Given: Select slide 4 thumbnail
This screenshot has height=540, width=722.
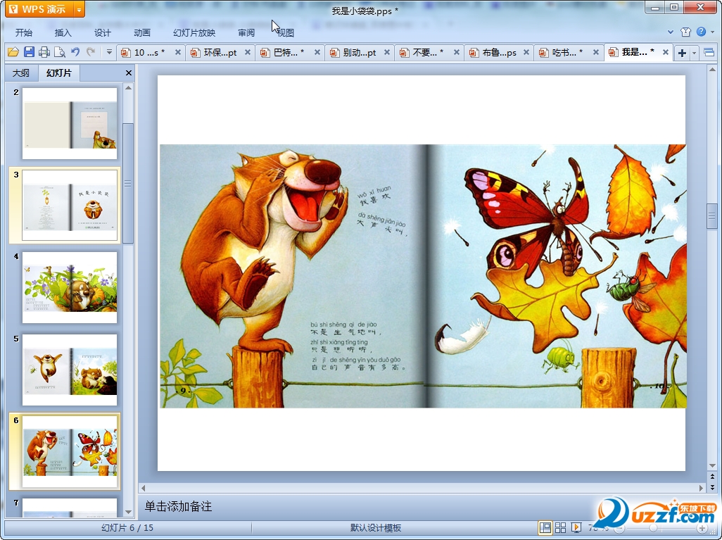Looking at the screenshot, I should click(70, 287).
